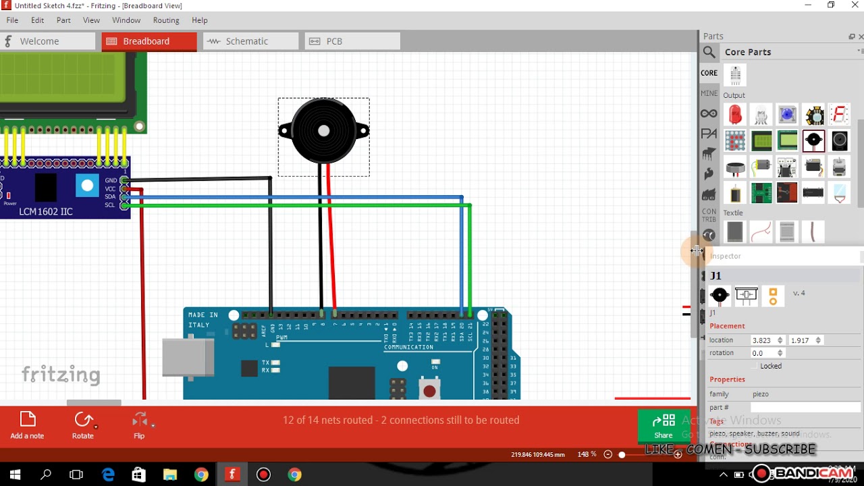The height and width of the screenshot is (486, 864).
Task: Pick the piezo buzzer part in bin
Action: click(813, 140)
